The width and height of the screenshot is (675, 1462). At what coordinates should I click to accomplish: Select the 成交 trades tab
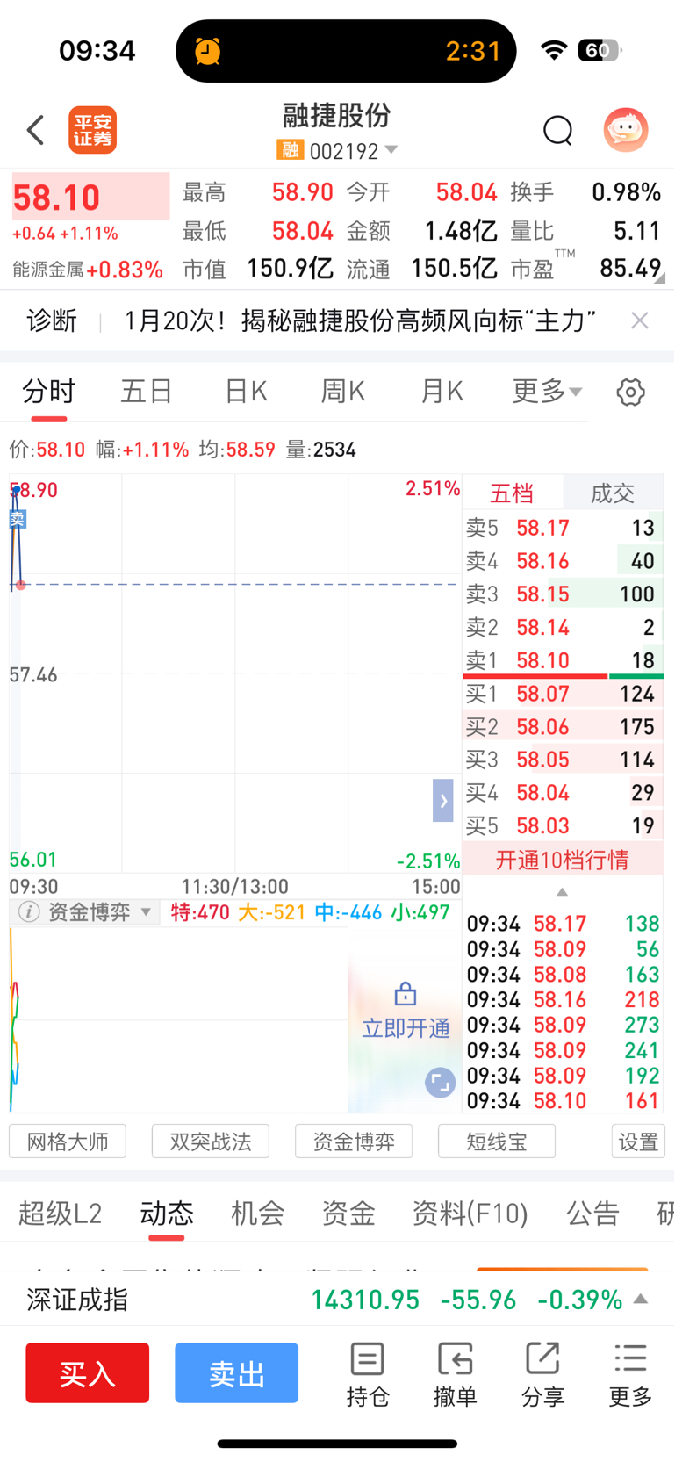tap(613, 493)
